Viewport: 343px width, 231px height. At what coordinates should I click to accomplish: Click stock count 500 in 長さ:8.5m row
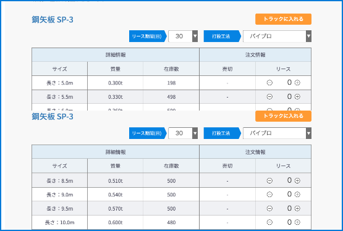point(171,181)
